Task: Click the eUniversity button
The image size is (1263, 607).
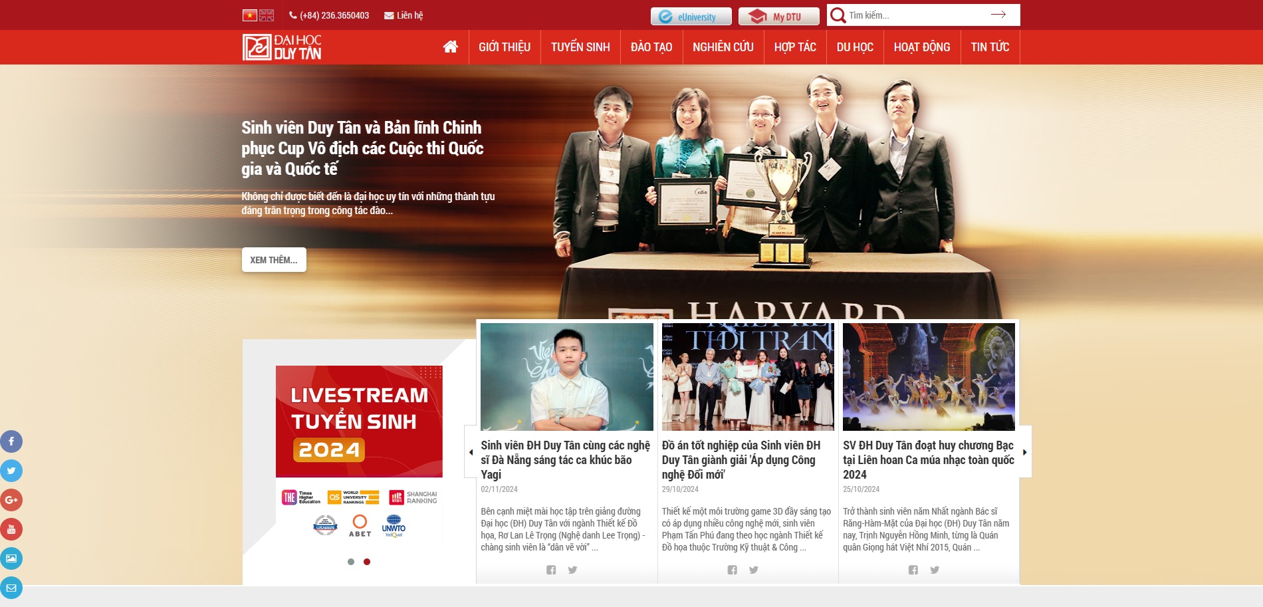Action: [x=691, y=17]
